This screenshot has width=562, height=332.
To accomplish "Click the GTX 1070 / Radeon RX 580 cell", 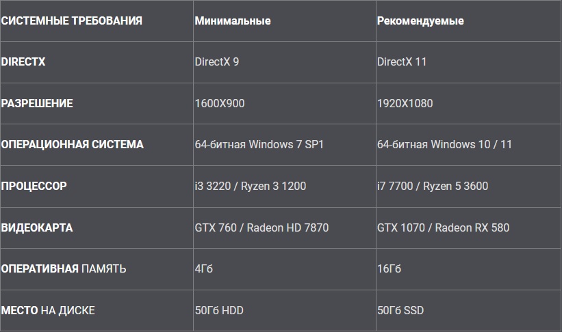I will pos(443,227).
